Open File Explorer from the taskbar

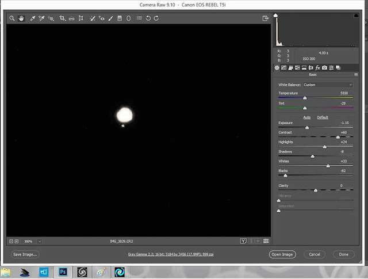6,273
